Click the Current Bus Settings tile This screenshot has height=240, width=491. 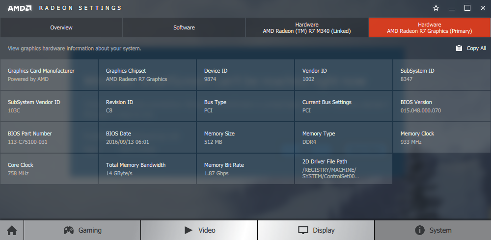[344, 106]
